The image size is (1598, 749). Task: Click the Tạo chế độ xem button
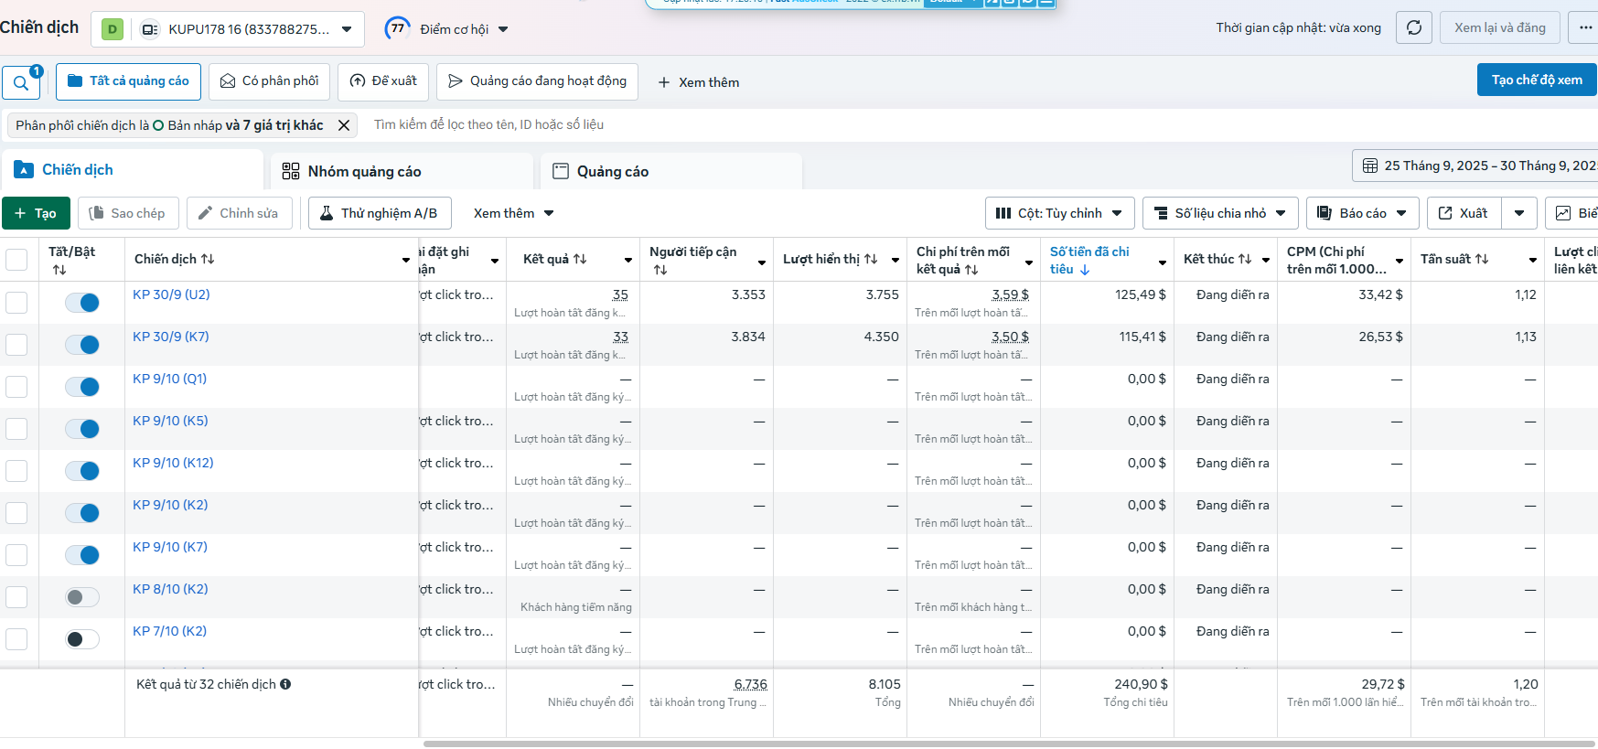point(1537,80)
